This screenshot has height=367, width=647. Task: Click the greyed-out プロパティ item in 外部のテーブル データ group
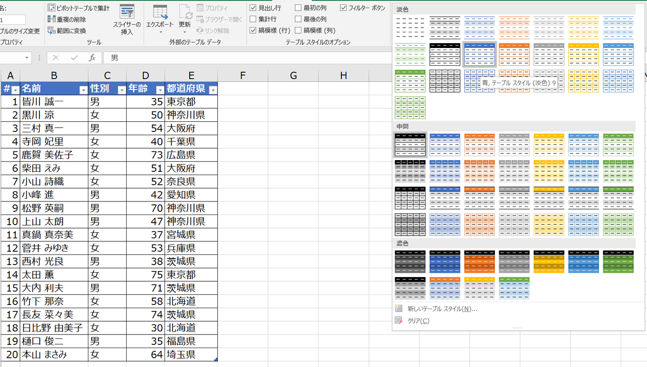[x=212, y=8]
